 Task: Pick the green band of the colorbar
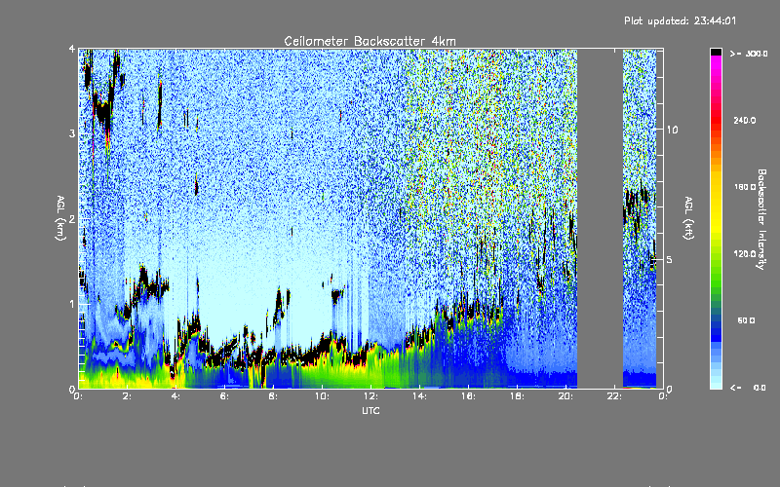pos(716,274)
